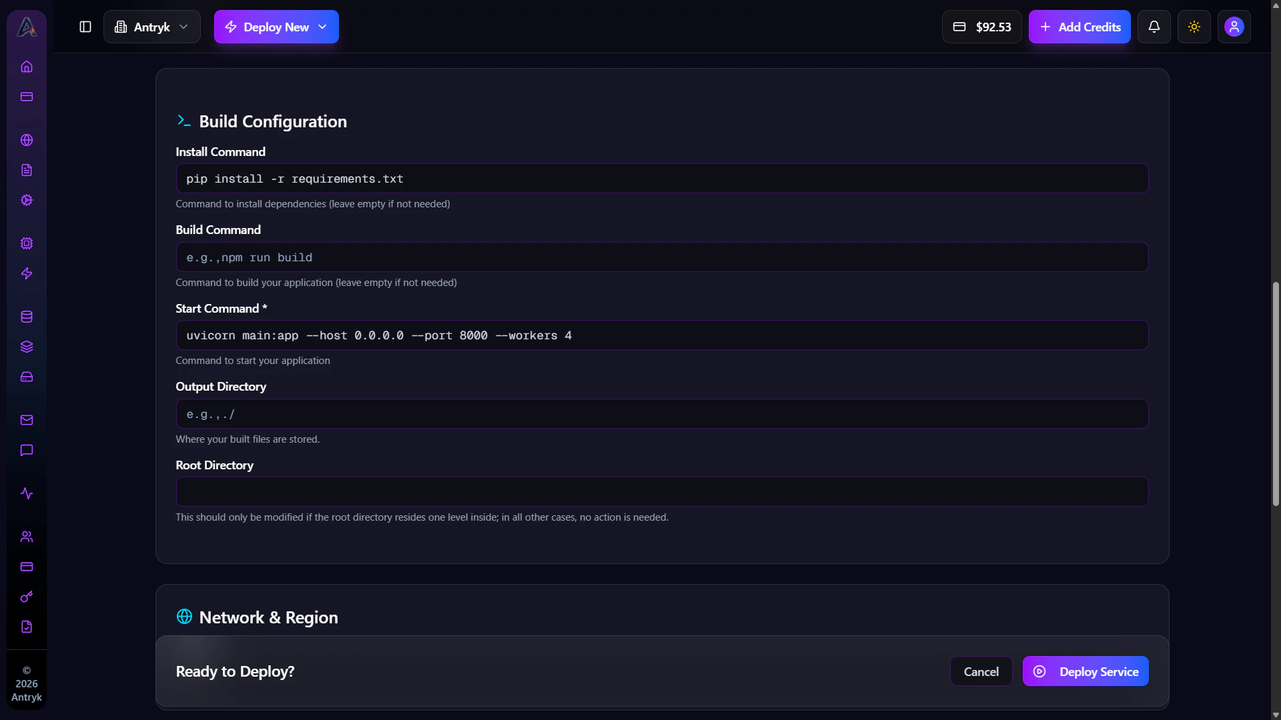Image resolution: width=1281 pixels, height=720 pixels.
Task: Open the billing card icon near sidebar bottom
Action: pos(27,567)
